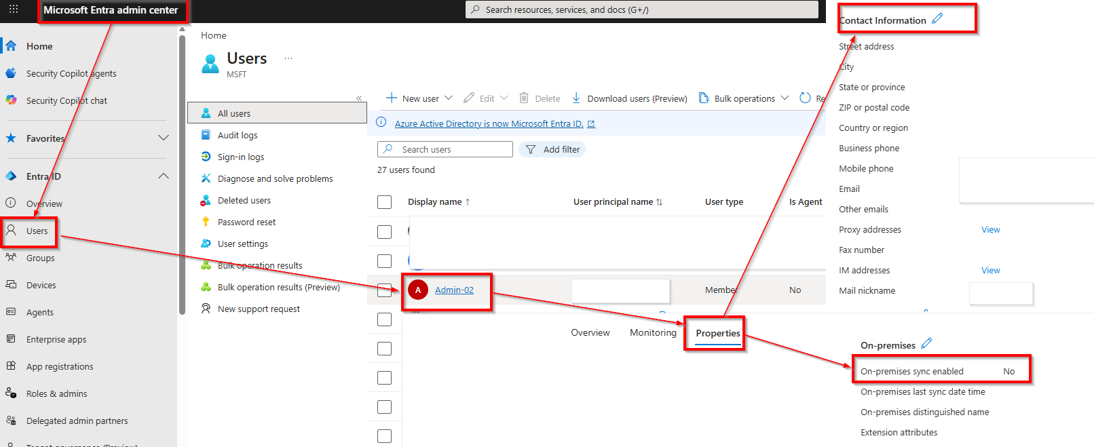Click the Refresh icon in the toolbar
The width and height of the screenshot is (1094, 447).
[x=805, y=98]
